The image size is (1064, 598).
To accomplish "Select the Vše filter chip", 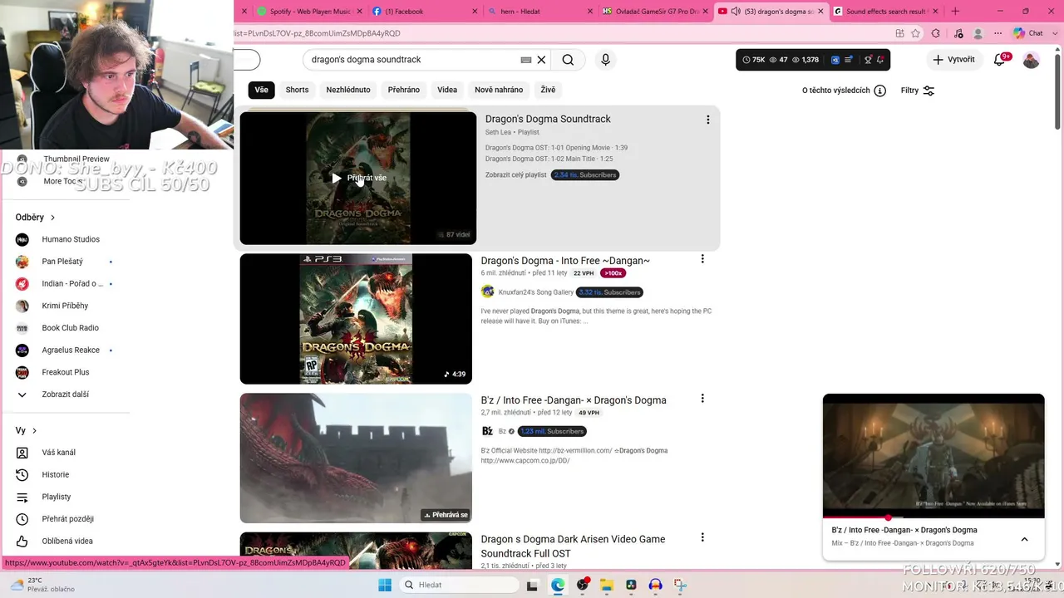I will (261, 90).
